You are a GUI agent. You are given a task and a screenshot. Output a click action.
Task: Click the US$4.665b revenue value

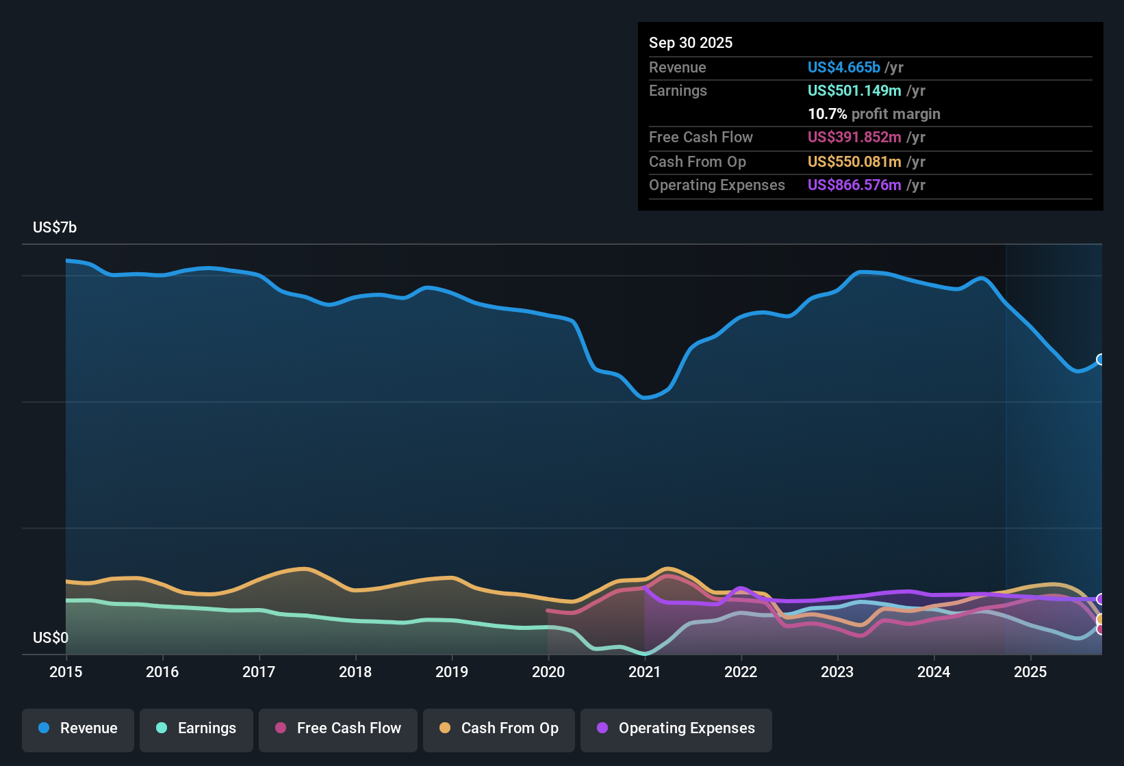click(x=843, y=68)
